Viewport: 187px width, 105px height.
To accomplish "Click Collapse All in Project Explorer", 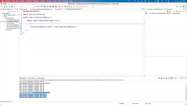I will (x=8, y=11).
